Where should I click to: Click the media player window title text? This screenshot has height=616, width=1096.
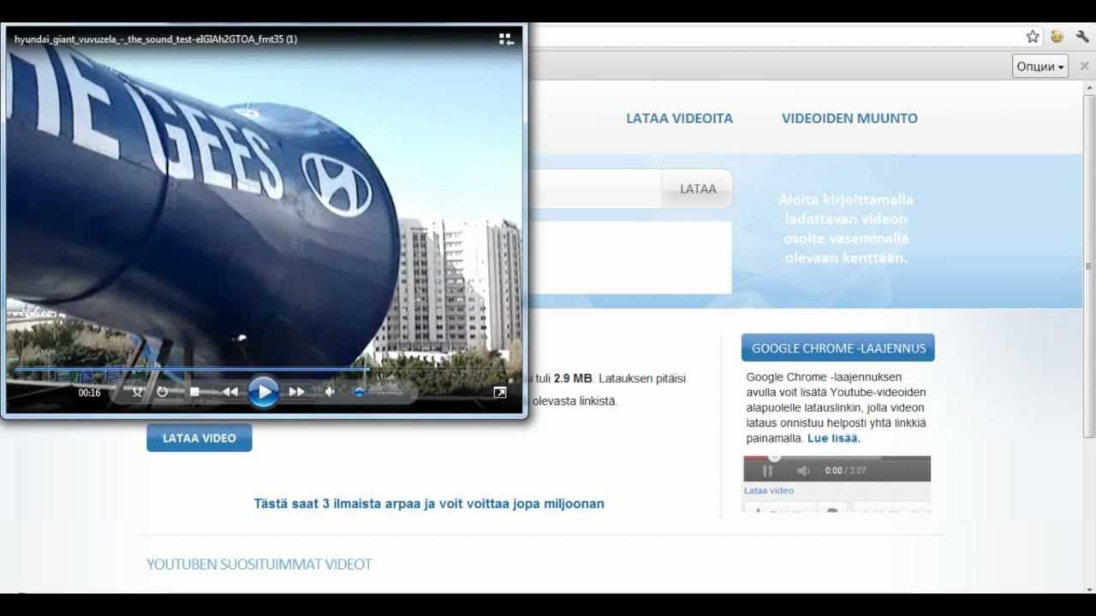156,38
